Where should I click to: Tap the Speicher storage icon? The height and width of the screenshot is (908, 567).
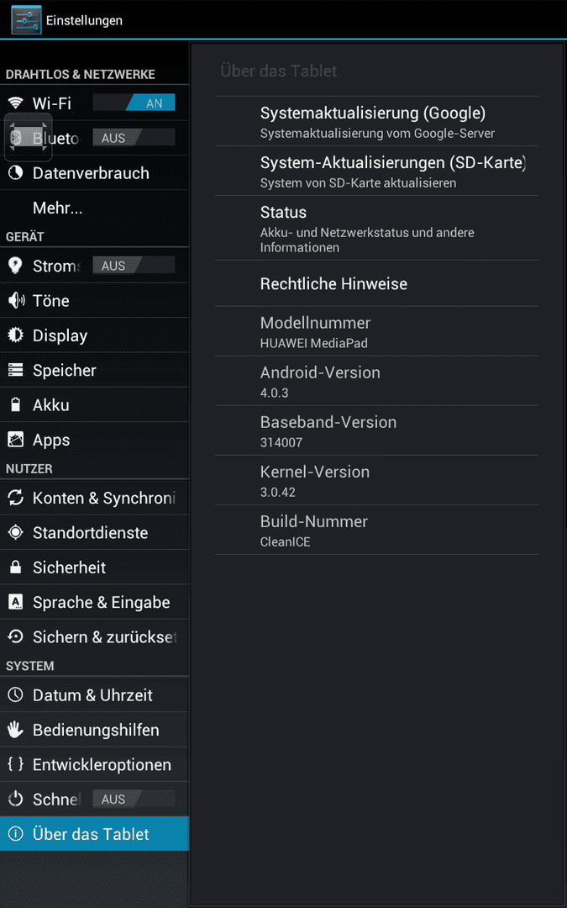click(x=15, y=369)
